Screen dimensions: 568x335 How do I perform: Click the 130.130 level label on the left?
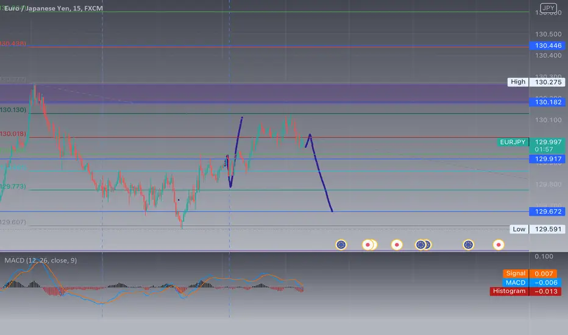tap(13, 110)
